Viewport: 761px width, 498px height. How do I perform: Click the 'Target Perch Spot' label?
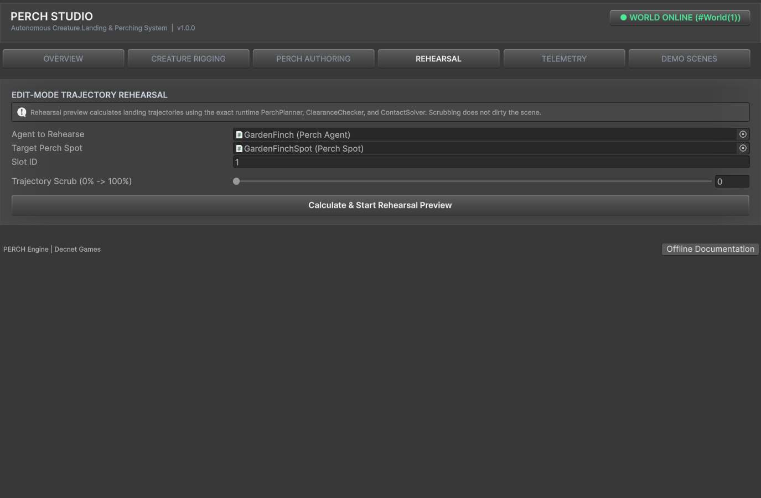(x=47, y=148)
